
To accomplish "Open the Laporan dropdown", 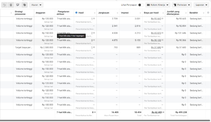I will point(202,5).
